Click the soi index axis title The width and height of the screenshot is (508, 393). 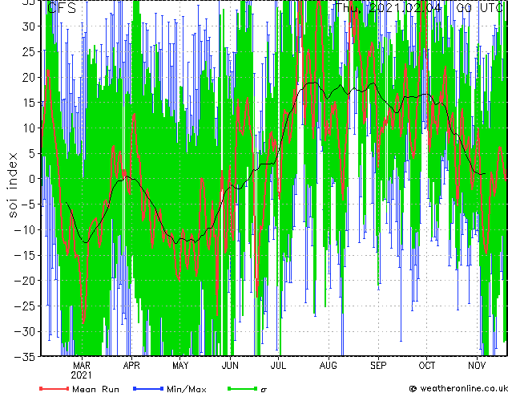13,184
